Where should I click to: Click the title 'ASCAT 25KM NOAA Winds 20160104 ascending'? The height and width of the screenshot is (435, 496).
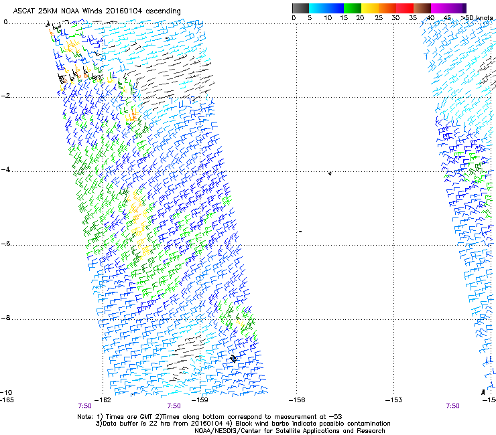(97, 11)
